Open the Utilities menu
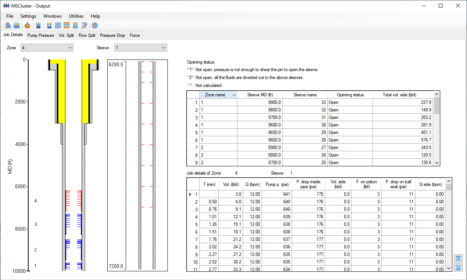 click(x=76, y=16)
